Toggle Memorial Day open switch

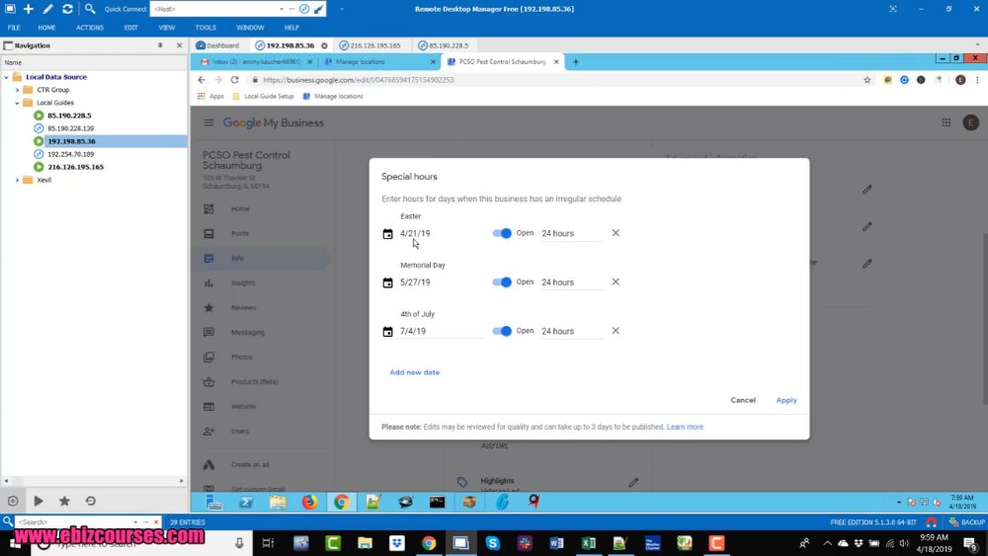tap(502, 282)
